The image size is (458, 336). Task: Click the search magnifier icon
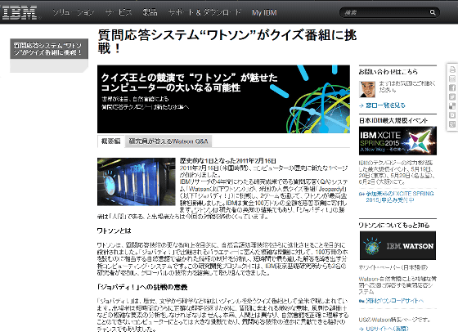(x=433, y=12)
